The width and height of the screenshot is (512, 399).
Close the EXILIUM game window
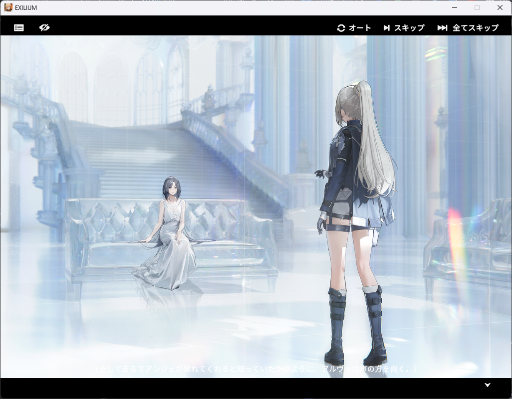click(500, 7)
